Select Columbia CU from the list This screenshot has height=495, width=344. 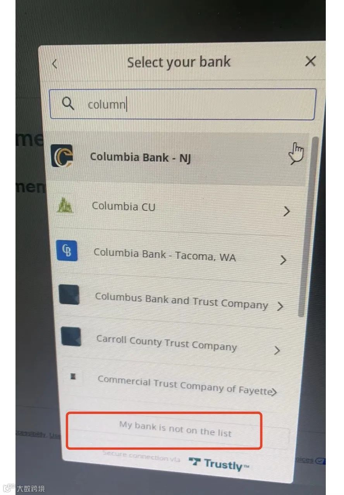179,208
